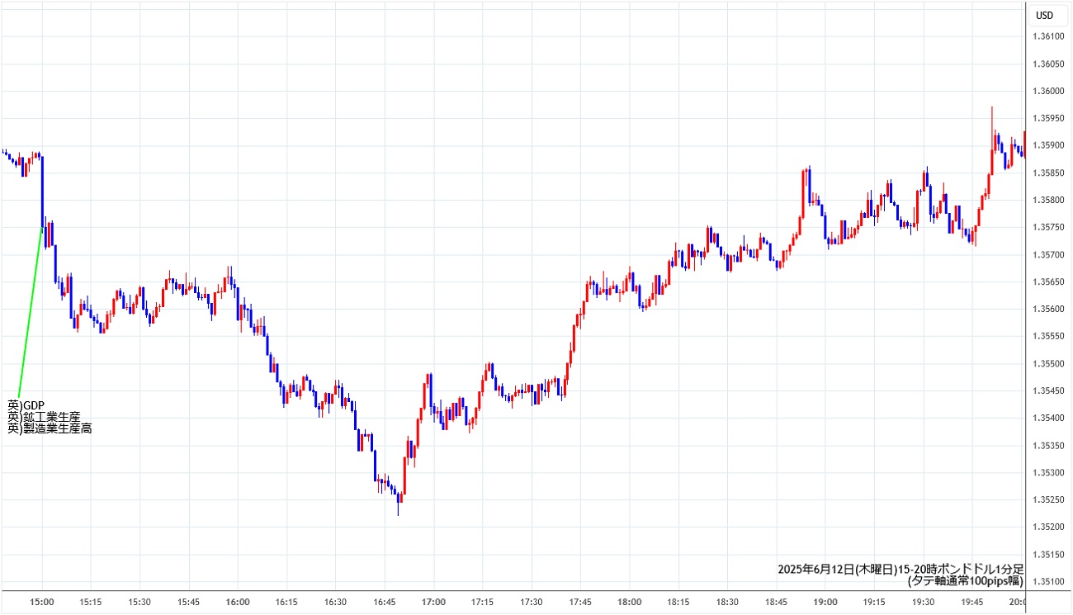Viewport: 1073px width, 615px height.
Task: Click the 1.36050 price axis label
Action: 1050,64
